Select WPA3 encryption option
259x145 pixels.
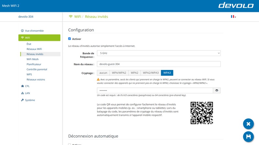[x=167, y=73]
